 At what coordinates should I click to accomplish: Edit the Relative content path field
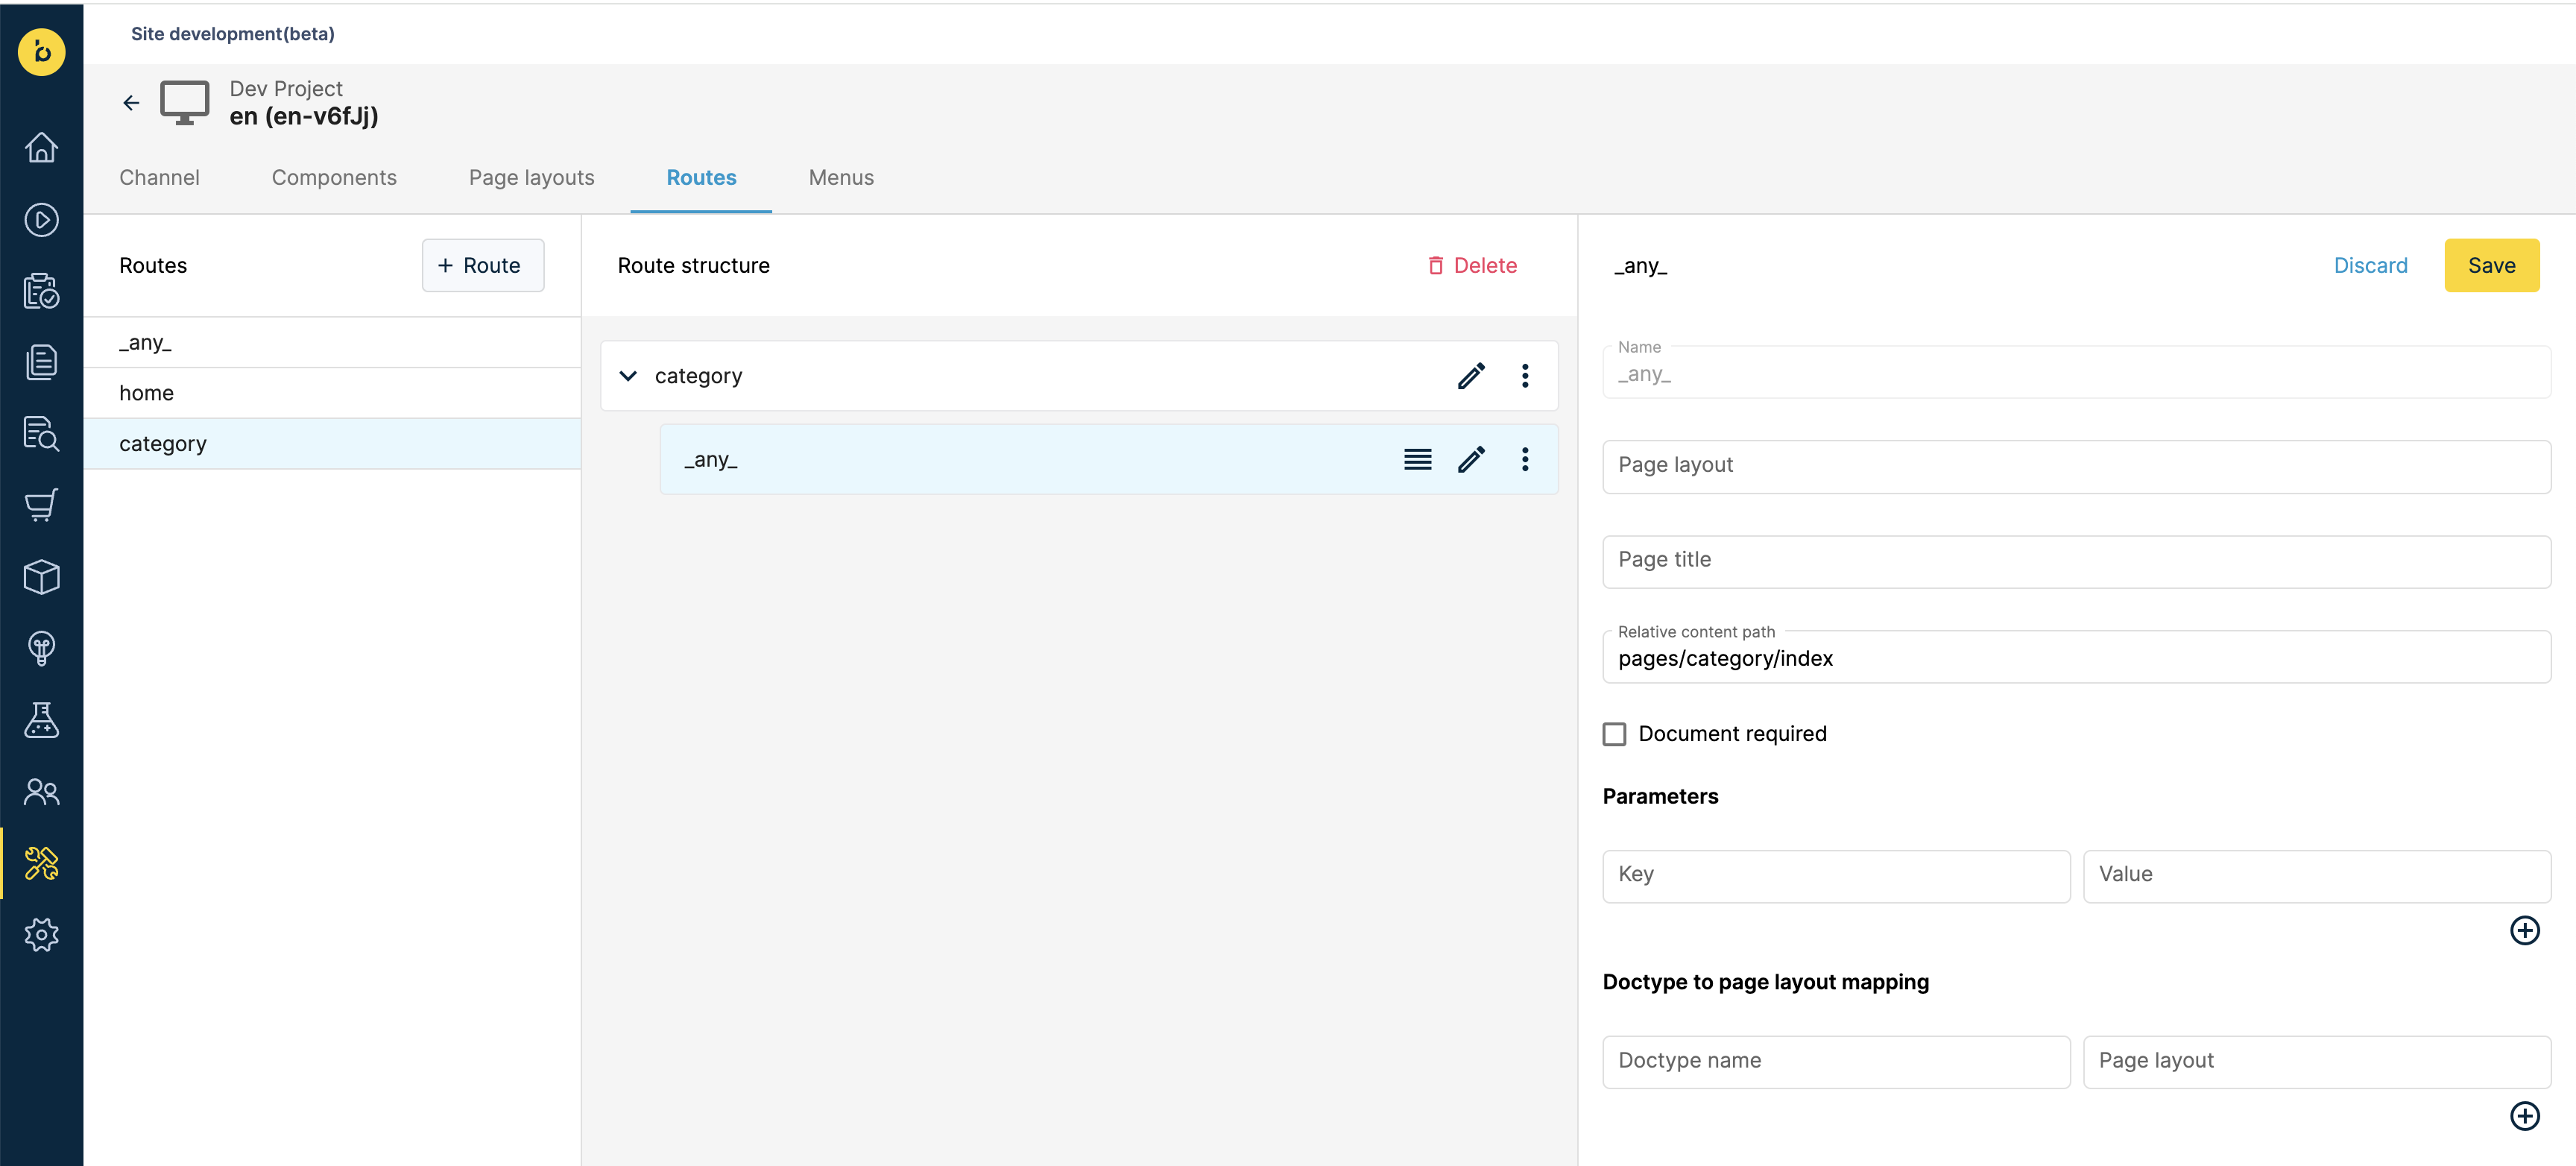2076,656
